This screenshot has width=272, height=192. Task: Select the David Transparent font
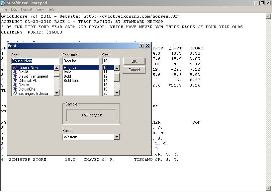(x=33, y=76)
